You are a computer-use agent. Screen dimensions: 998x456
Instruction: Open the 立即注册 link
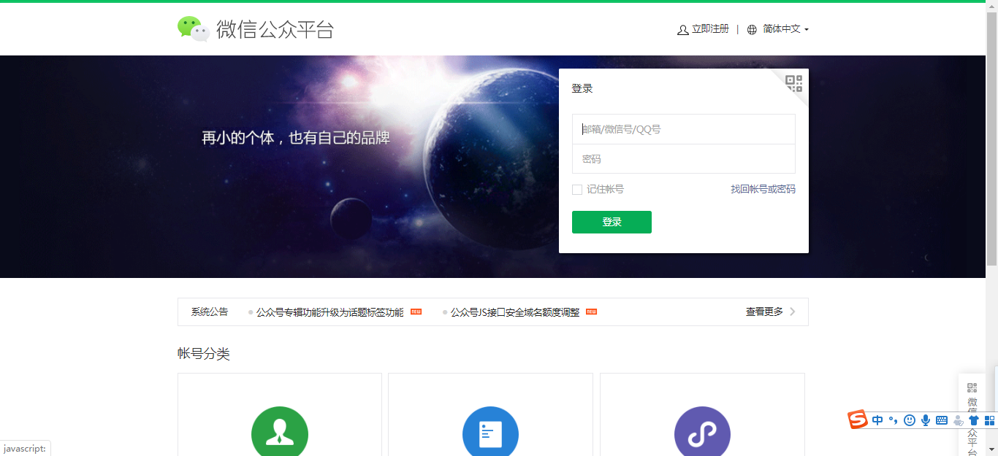(710, 29)
